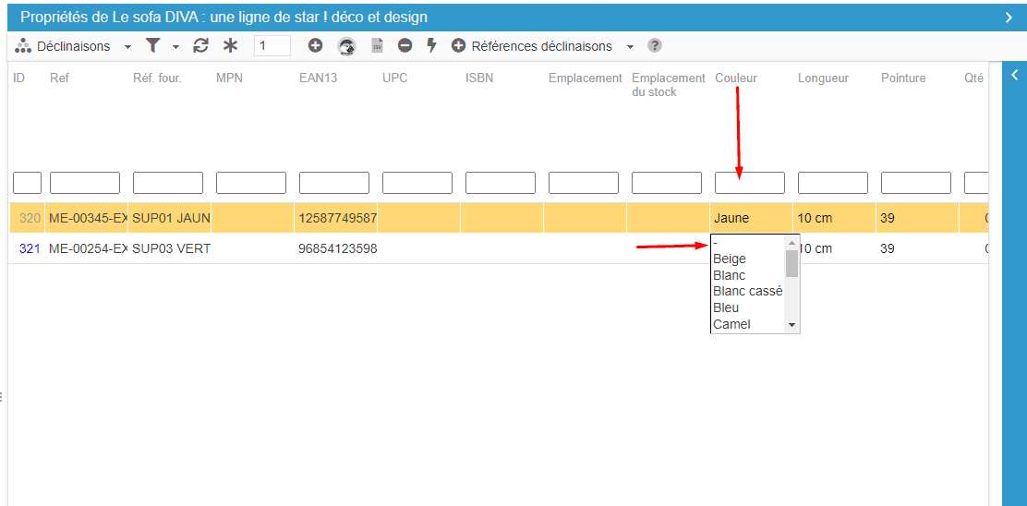The width and height of the screenshot is (1027, 506).
Task: Click the filter funnel icon
Action: (x=153, y=46)
